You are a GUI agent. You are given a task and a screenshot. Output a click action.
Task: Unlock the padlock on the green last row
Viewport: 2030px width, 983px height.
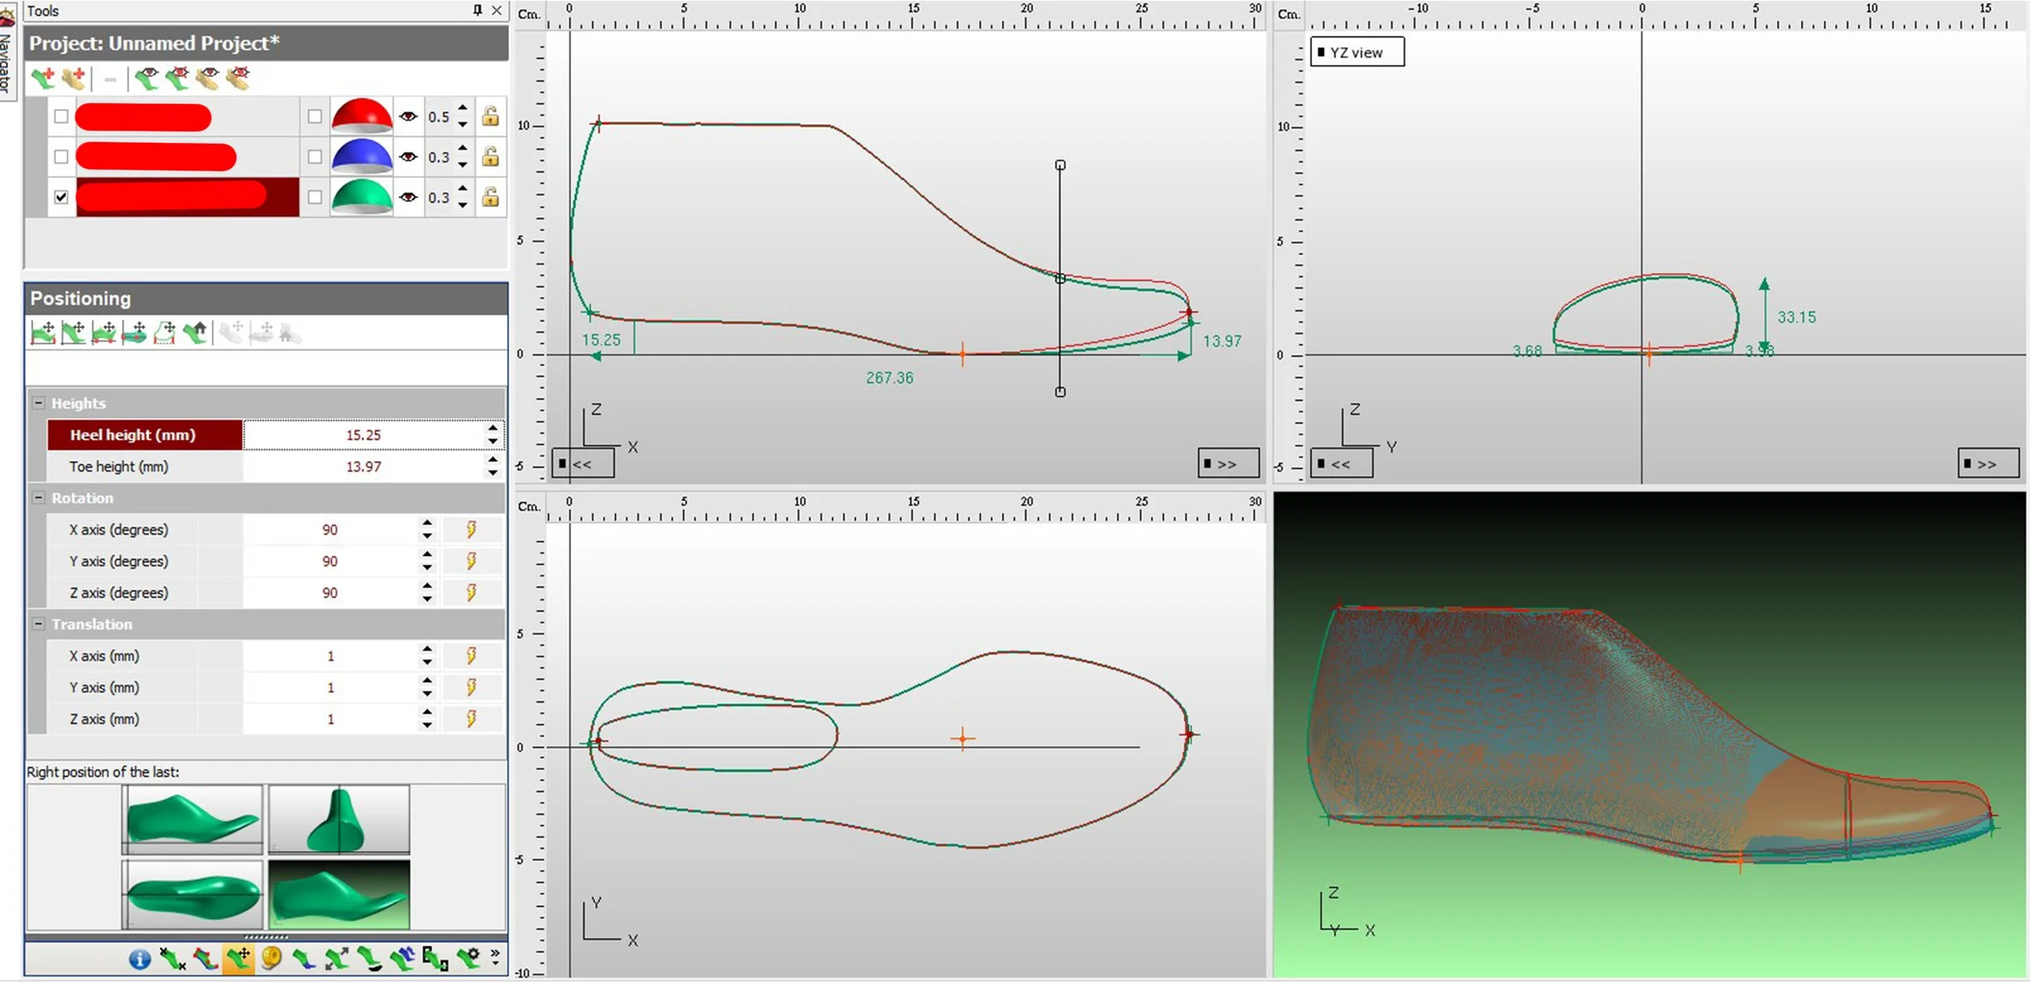tap(490, 197)
